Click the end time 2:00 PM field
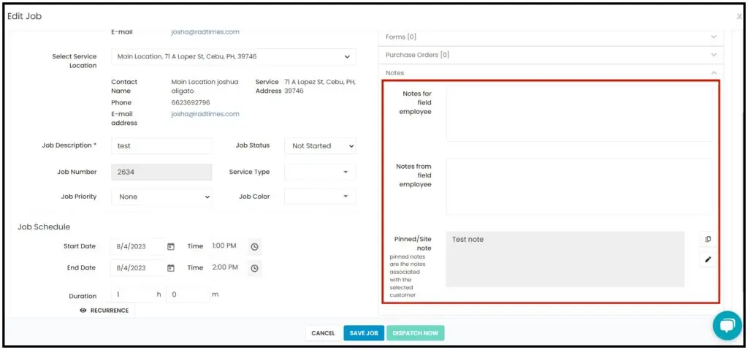 [225, 267]
